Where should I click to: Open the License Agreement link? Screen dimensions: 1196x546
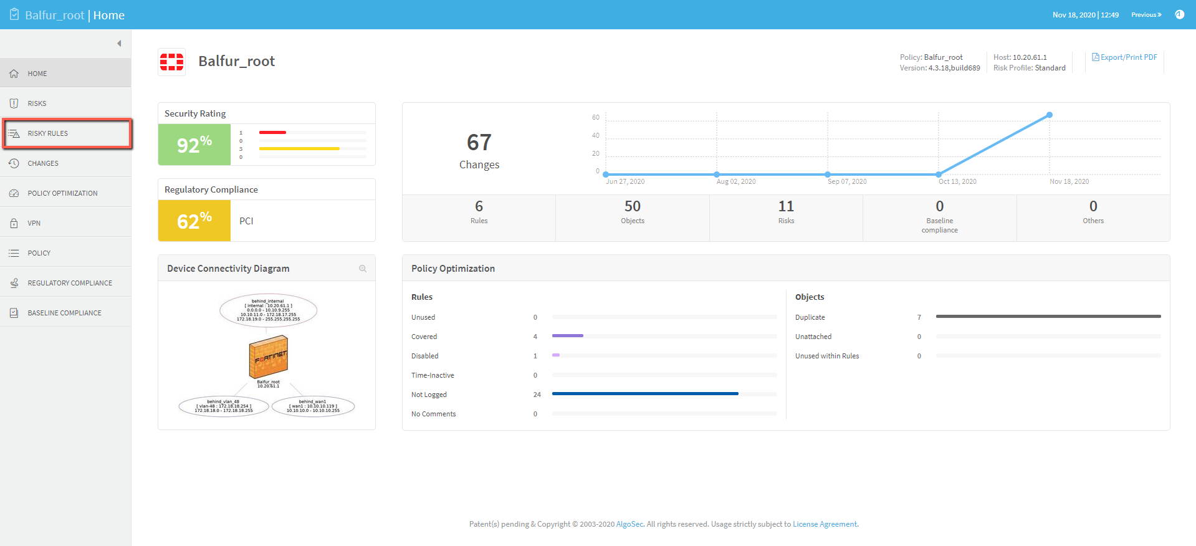(825, 524)
